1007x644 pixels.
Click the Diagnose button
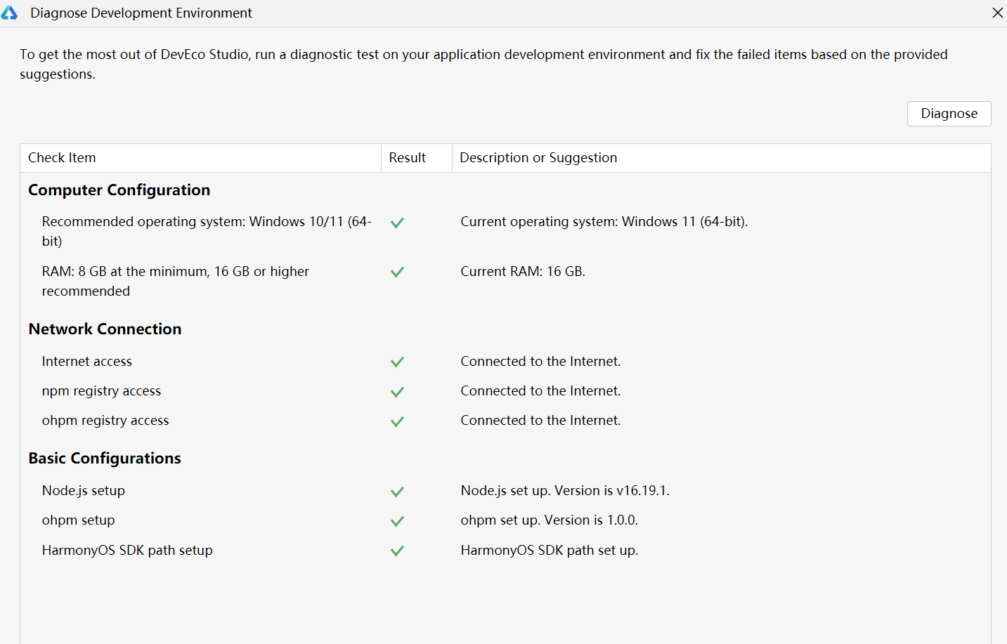(x=949, y=114)
